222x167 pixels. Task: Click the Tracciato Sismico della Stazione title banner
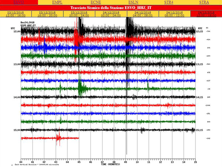[x=111, y=7]
